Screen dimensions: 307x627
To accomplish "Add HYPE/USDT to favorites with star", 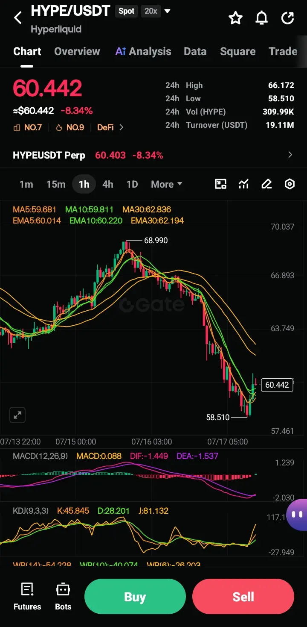I will (x=235, y=18).
